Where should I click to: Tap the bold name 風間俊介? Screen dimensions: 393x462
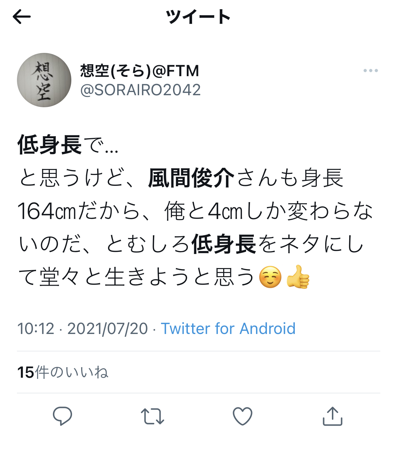tap(191, 178)
